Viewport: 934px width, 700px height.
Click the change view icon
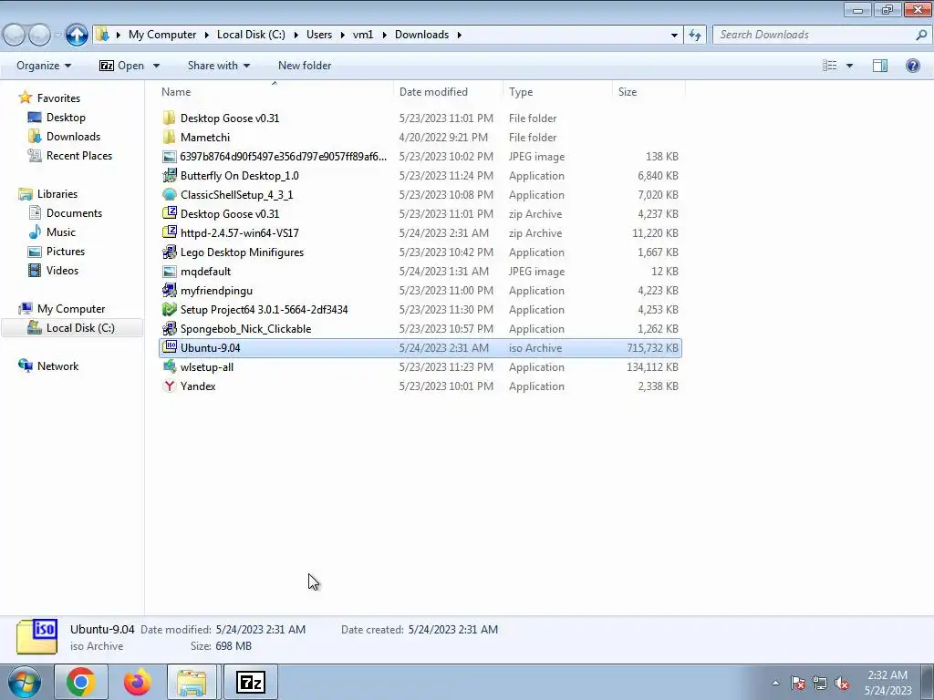pos(830,66)
